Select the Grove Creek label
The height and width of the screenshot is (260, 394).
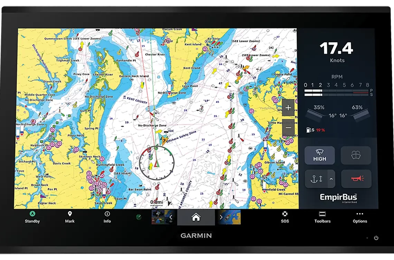pos(52,82)
